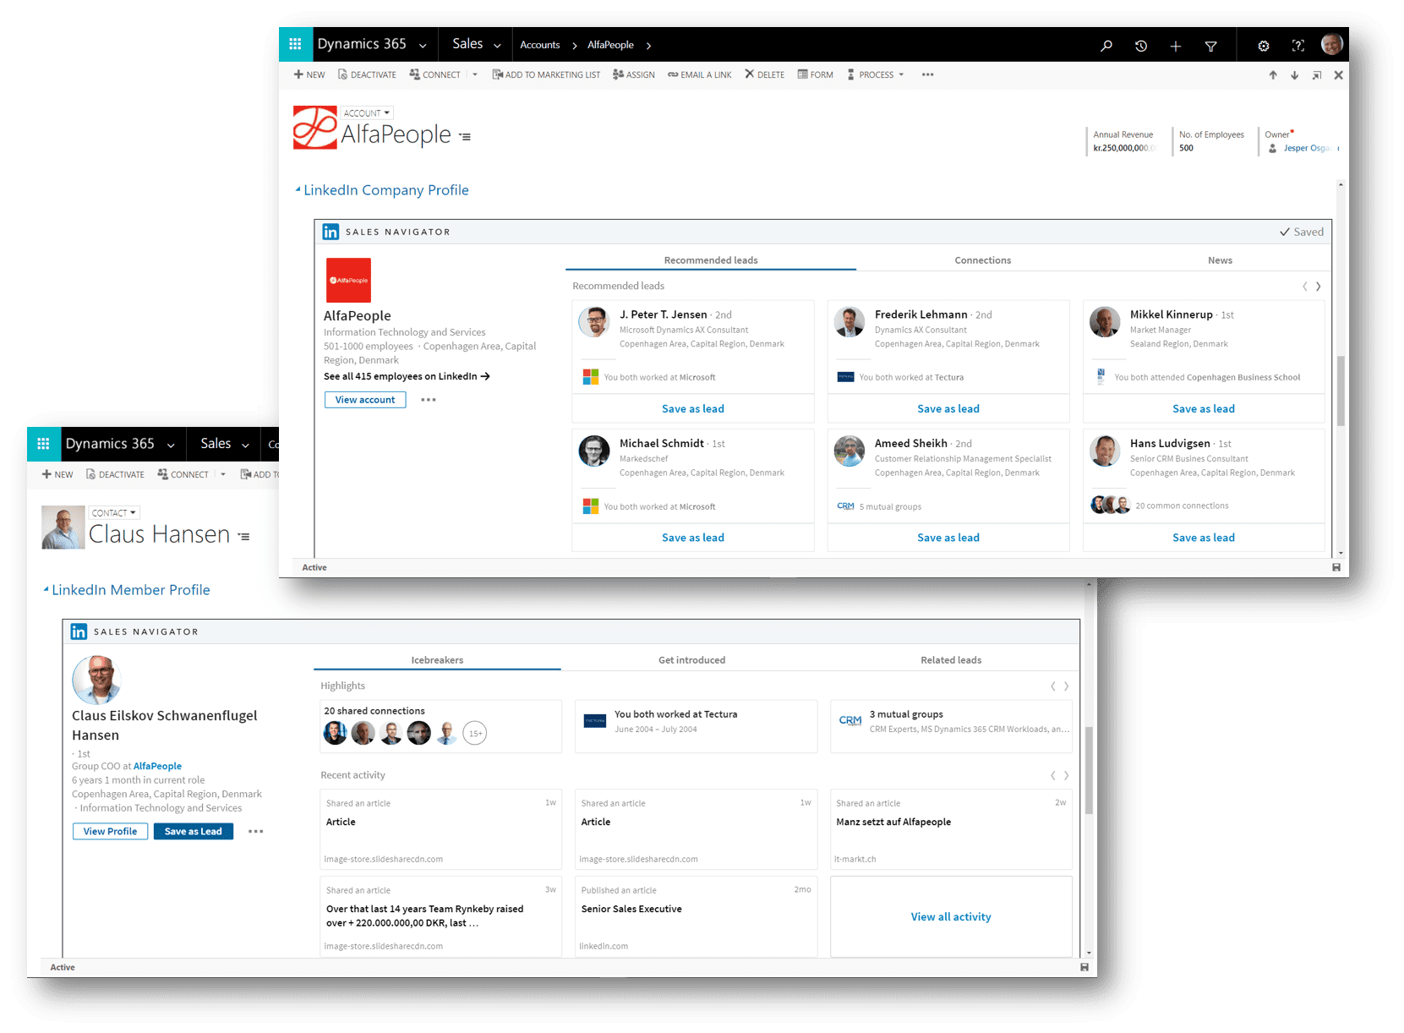
Task: Click 15+ shared connections bubble
Action: 475,733
